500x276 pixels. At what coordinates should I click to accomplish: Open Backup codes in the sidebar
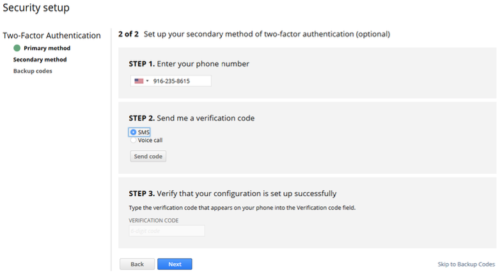coord(33,71)
